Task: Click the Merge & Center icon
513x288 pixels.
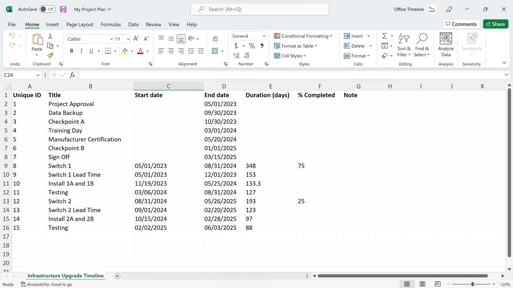Action: [215, 51]
